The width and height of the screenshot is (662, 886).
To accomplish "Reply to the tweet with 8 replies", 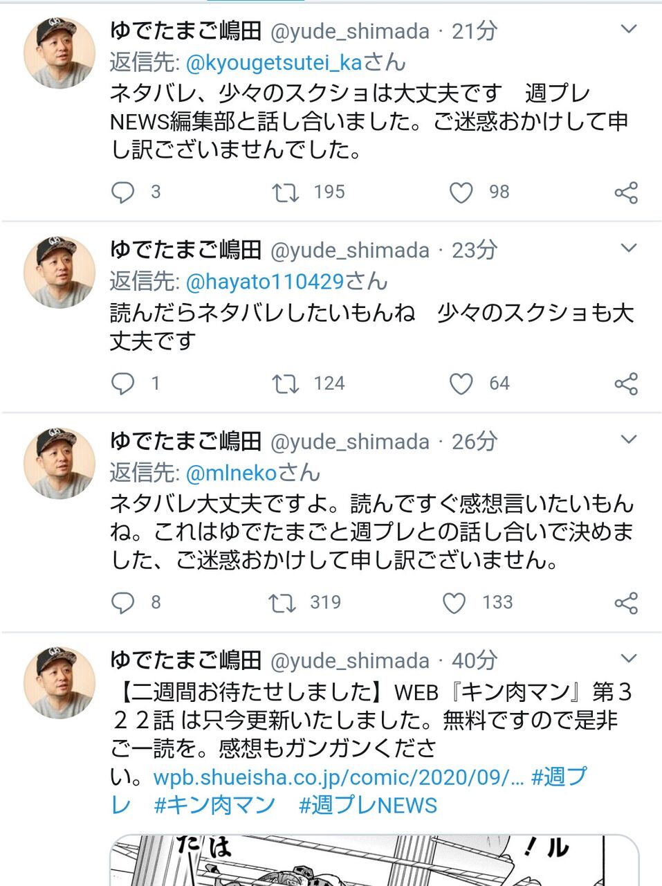I will [x=123, y=602].
